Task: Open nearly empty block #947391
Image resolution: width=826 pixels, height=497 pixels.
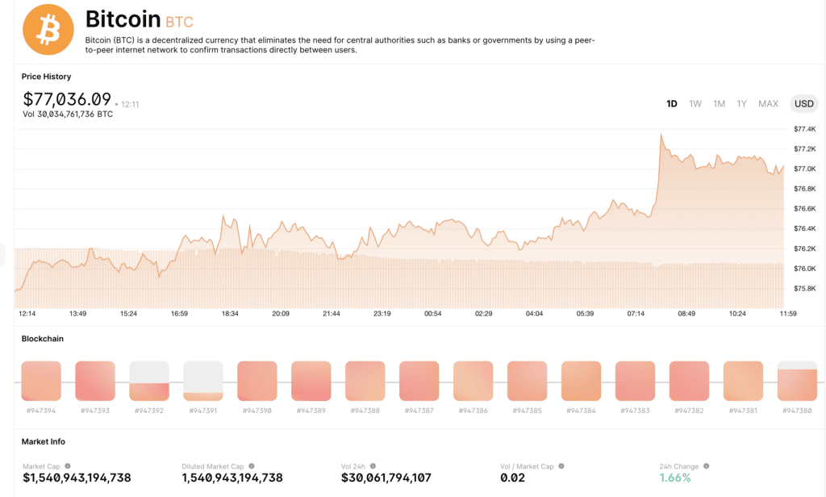Action: (x=203, y=381)
